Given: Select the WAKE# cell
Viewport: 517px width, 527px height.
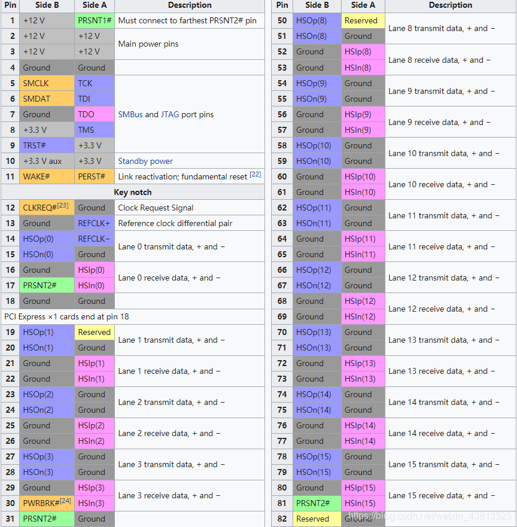Looking at the screenshot, I should click(47, 176).
